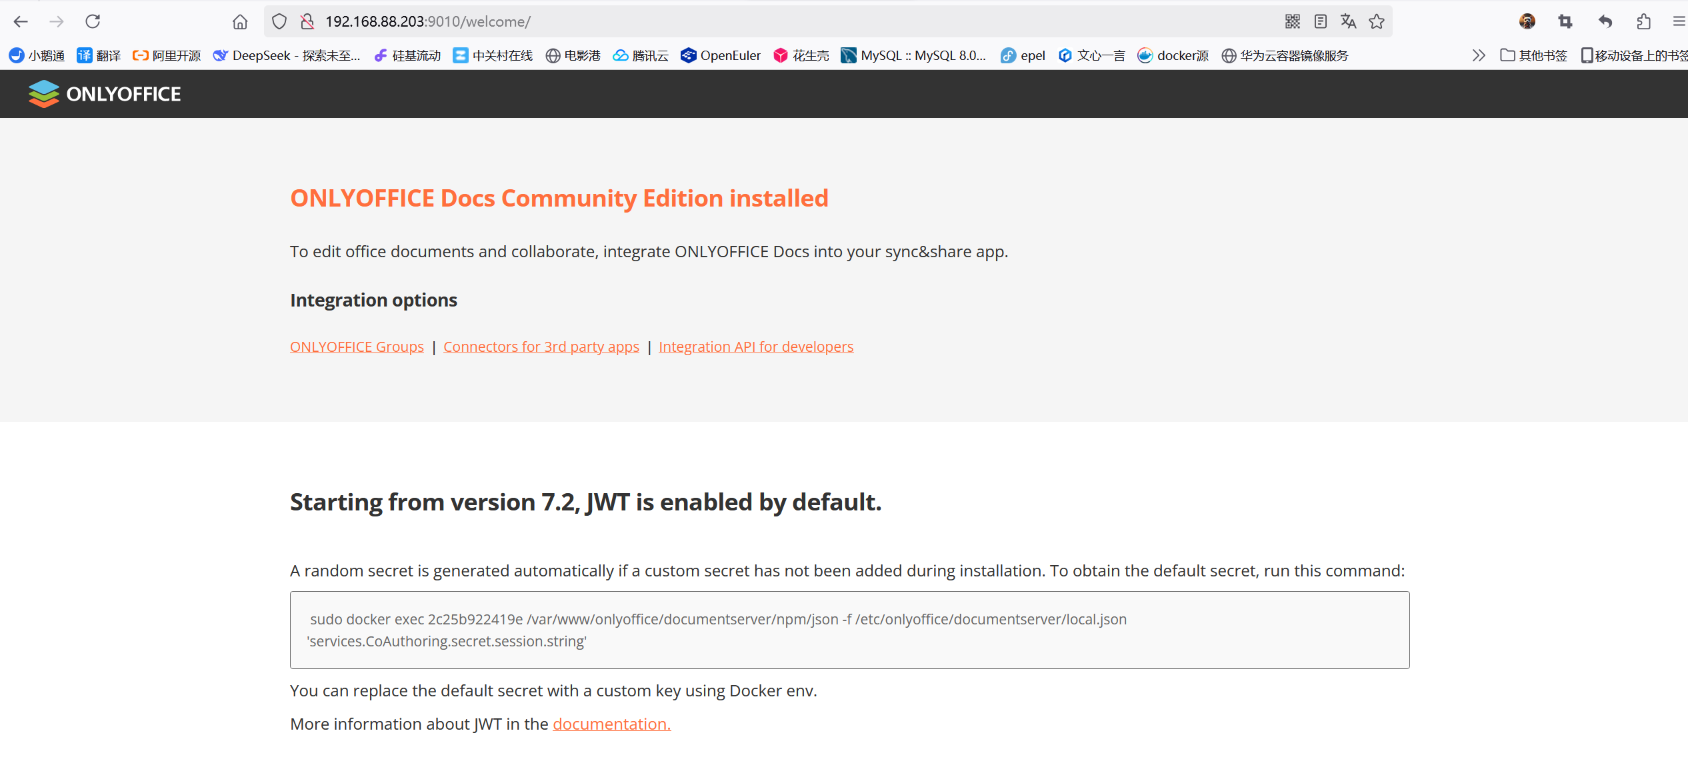Open the profile avatar extension
1688x777 pixels.
tap(1527, 21)
